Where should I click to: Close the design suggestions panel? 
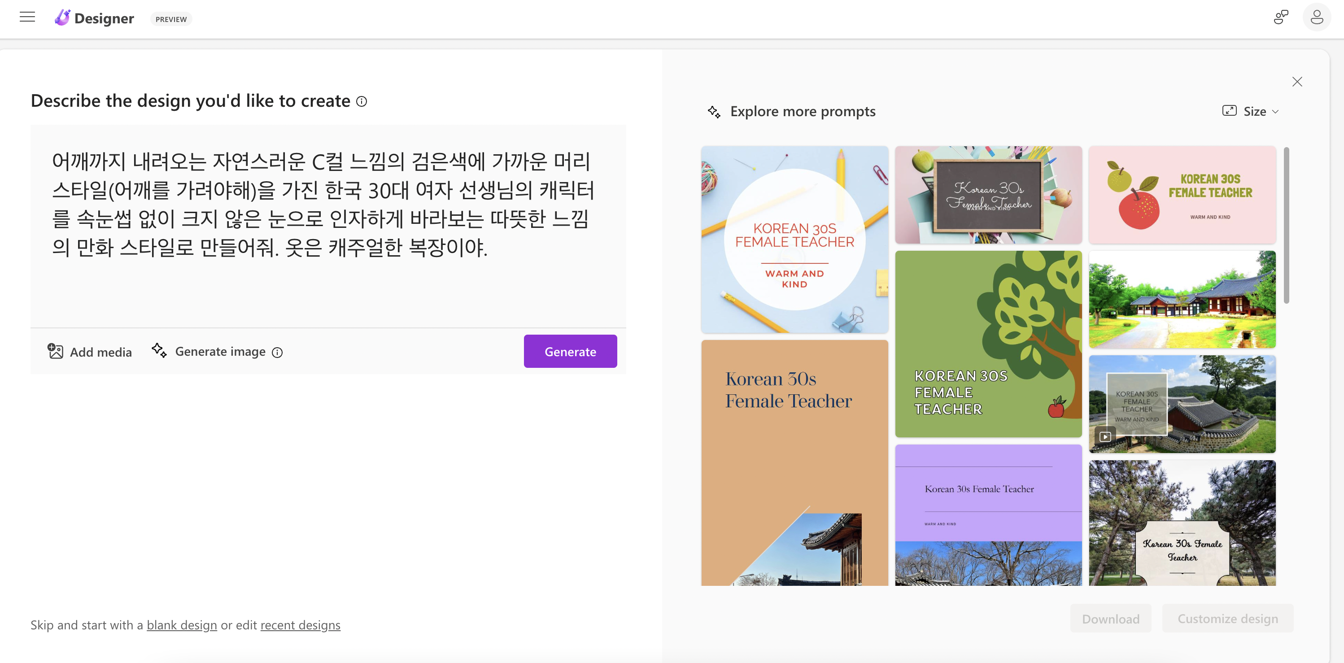coord(1296,82)
